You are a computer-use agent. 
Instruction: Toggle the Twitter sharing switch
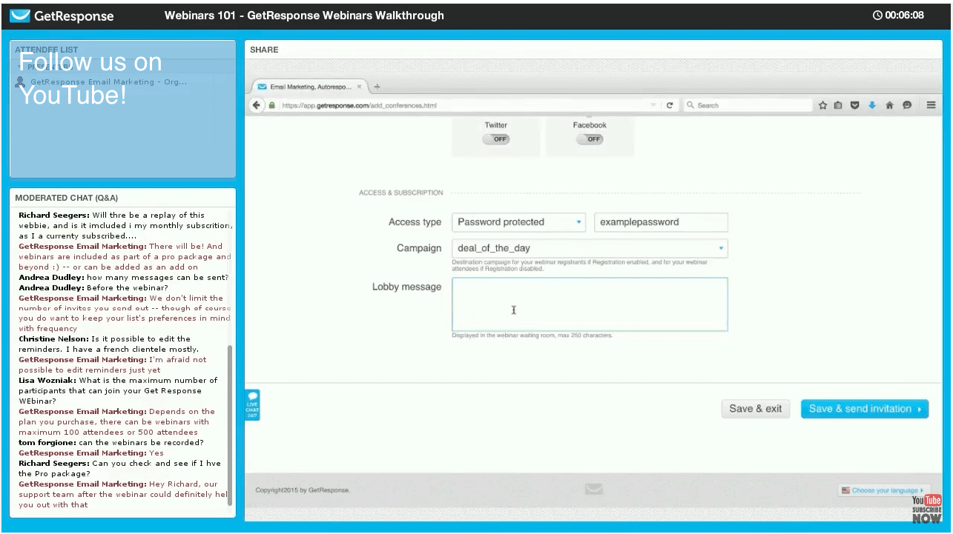496,138
